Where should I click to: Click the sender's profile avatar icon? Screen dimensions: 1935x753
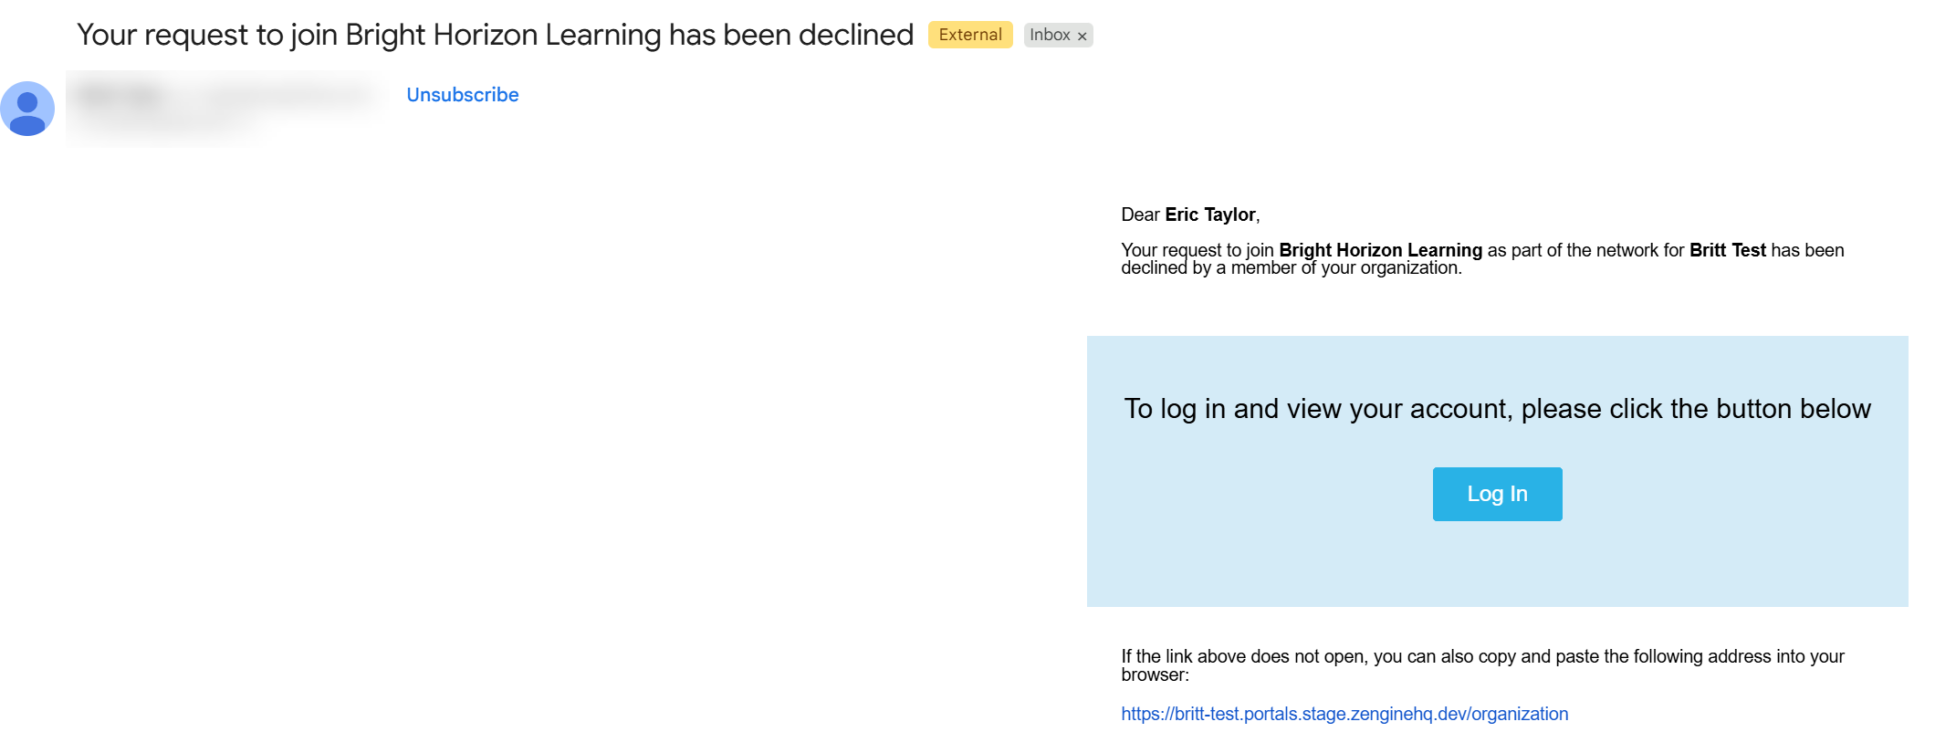point(27,109)
